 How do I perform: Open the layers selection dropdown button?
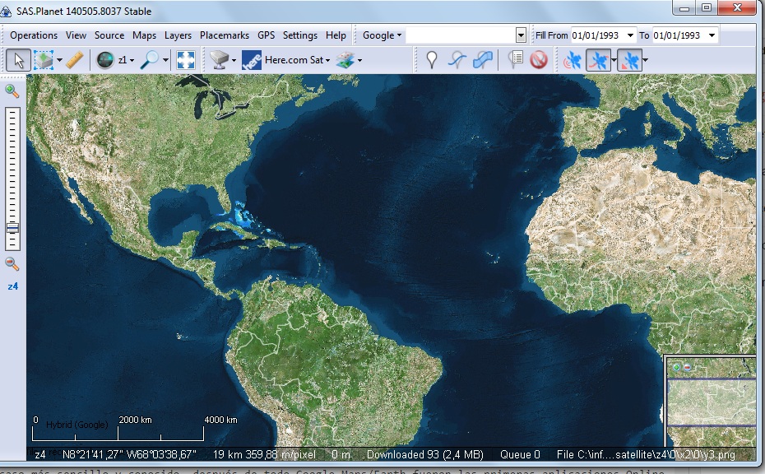(347, 59)
